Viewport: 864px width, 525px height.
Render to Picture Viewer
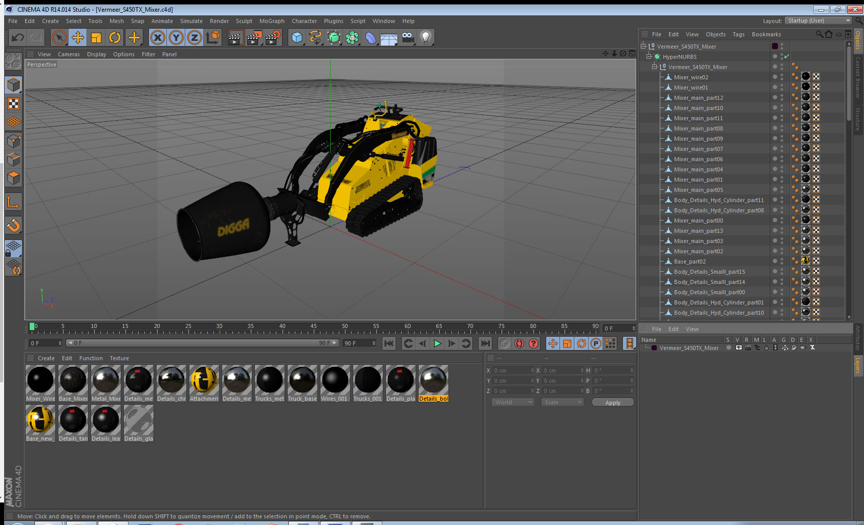[x=254, y=37]
